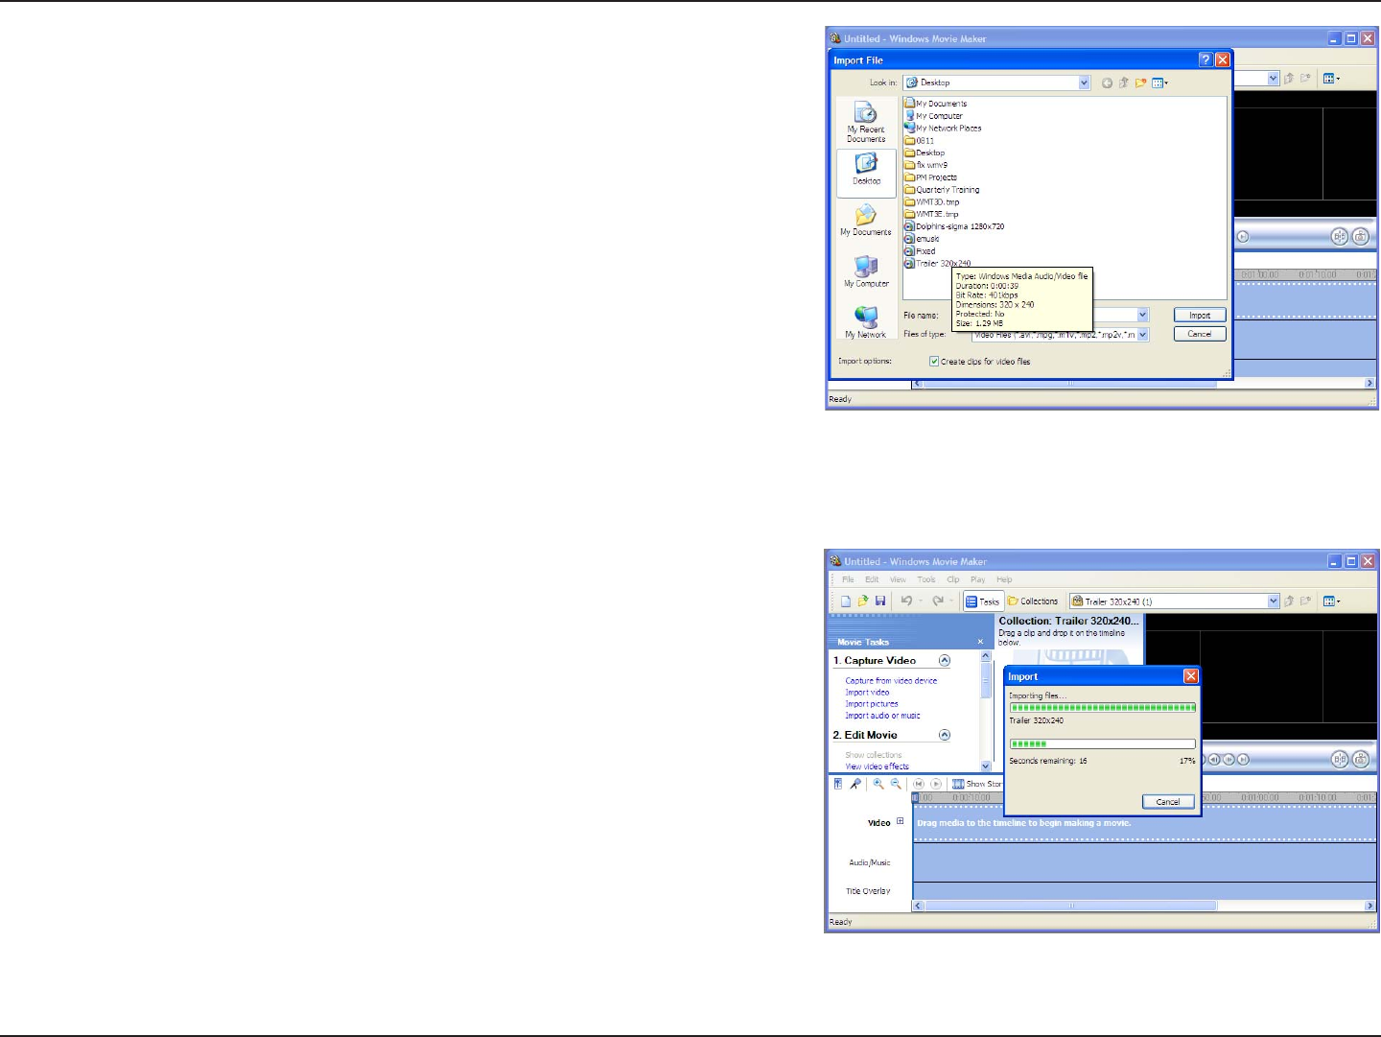Screen dimensions: 1381x1037
Task: Close the Movie Tasks pane
Action: click(980, 642)
